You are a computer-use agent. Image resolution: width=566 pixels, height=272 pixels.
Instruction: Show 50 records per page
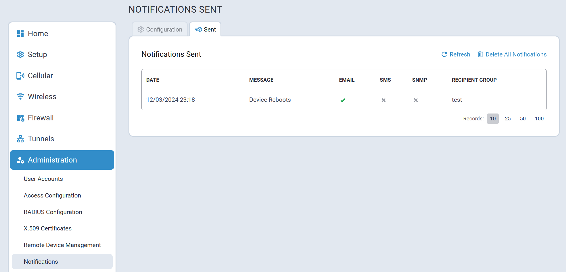(523, 119)
